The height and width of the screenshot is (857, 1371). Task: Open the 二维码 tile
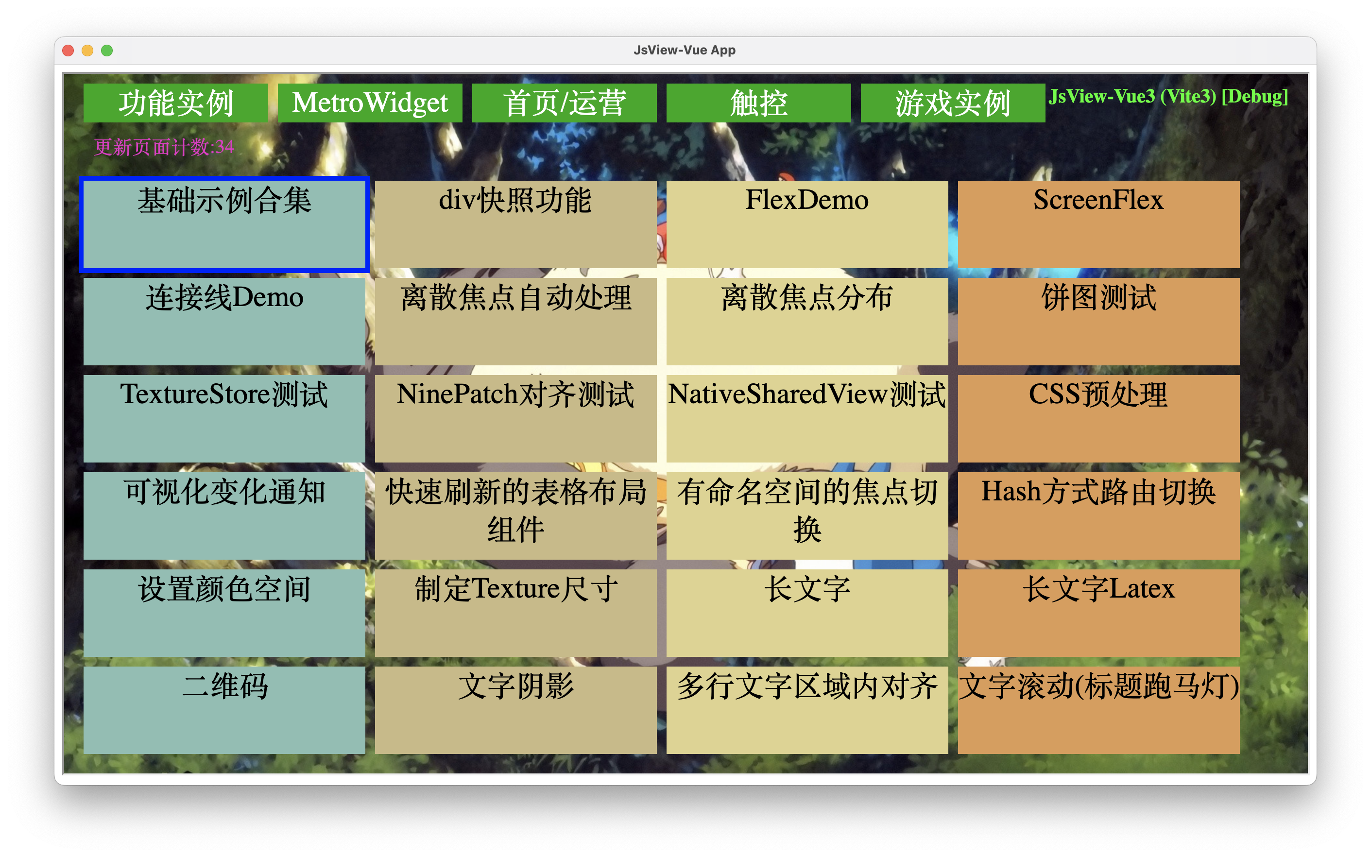click(224, 710)
